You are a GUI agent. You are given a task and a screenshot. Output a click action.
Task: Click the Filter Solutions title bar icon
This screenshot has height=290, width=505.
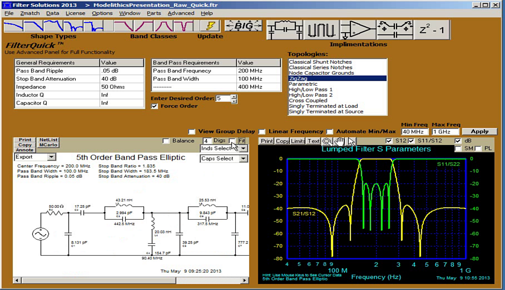tap(8, 5)
